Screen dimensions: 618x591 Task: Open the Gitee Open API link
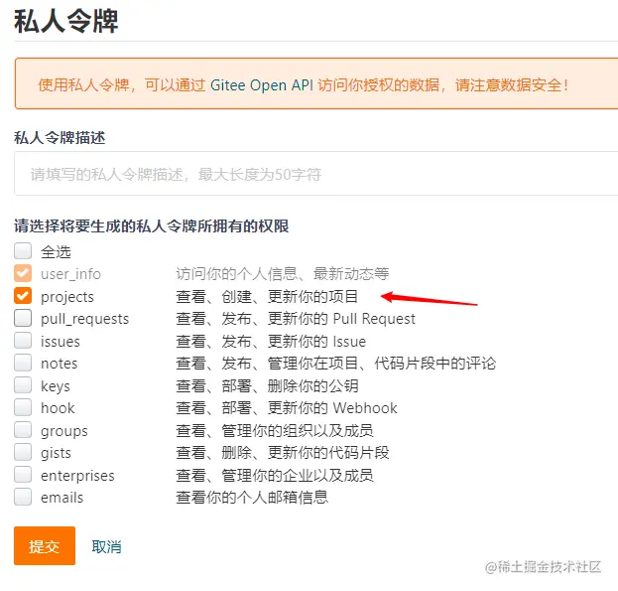(x=262, y=85)
